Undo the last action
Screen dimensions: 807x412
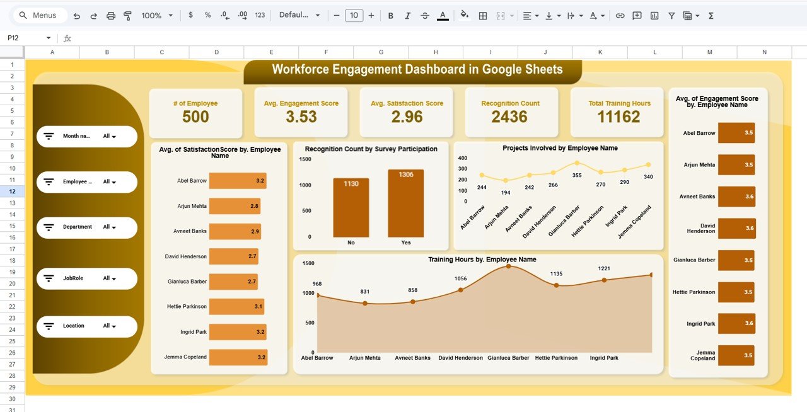pos(77,15)
